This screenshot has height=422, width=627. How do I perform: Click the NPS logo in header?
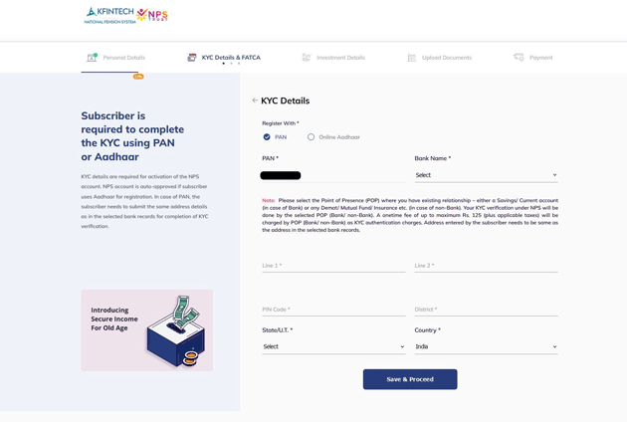(x=153, y=15)
